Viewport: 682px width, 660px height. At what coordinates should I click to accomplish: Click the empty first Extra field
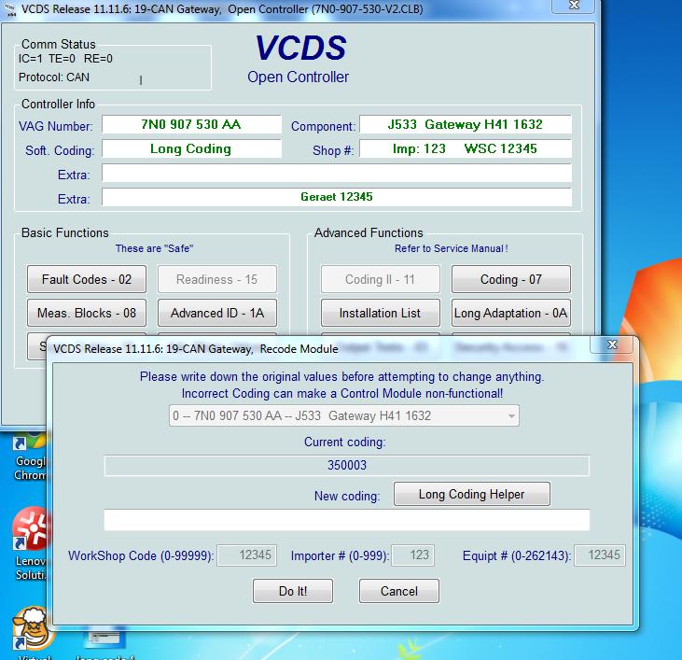point(337,173)
